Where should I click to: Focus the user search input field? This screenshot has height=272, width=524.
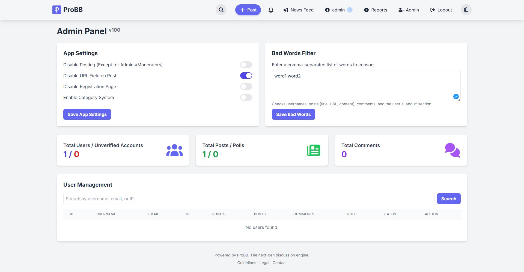[x=249, y=199]
